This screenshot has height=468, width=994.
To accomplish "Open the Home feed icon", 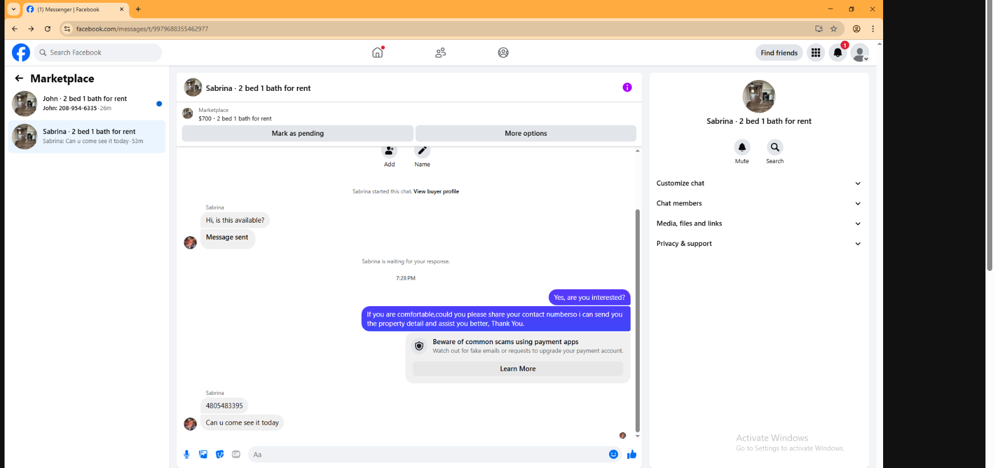I will coord(378,52).
